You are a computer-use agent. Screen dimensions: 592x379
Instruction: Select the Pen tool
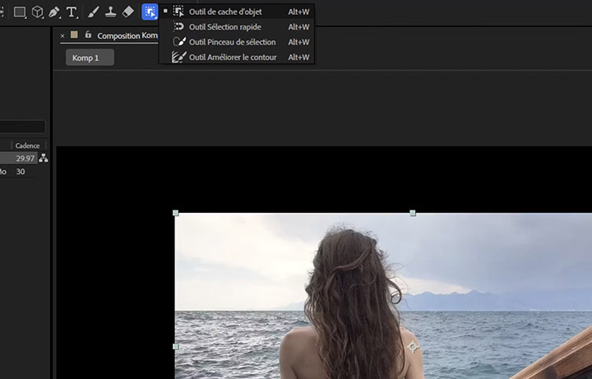(x=54, y=12)
